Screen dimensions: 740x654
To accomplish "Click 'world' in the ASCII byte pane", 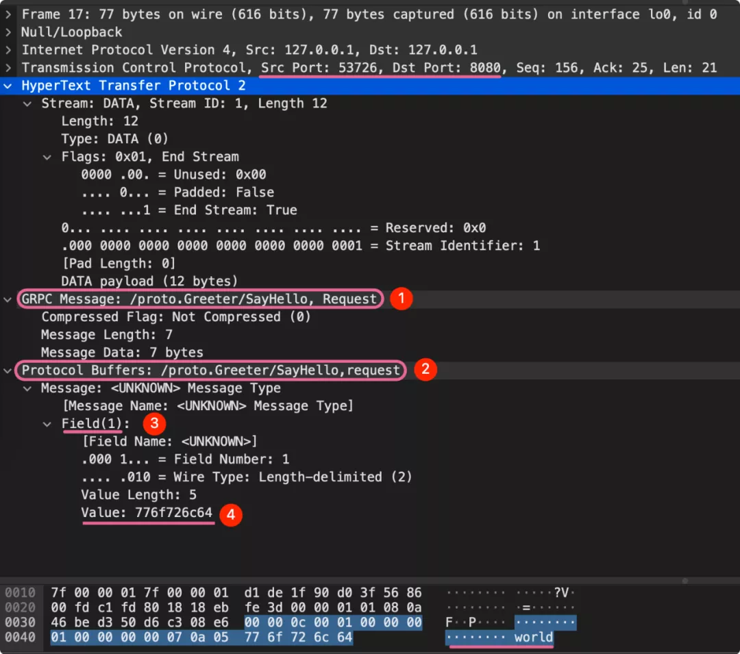I will 533,638.
